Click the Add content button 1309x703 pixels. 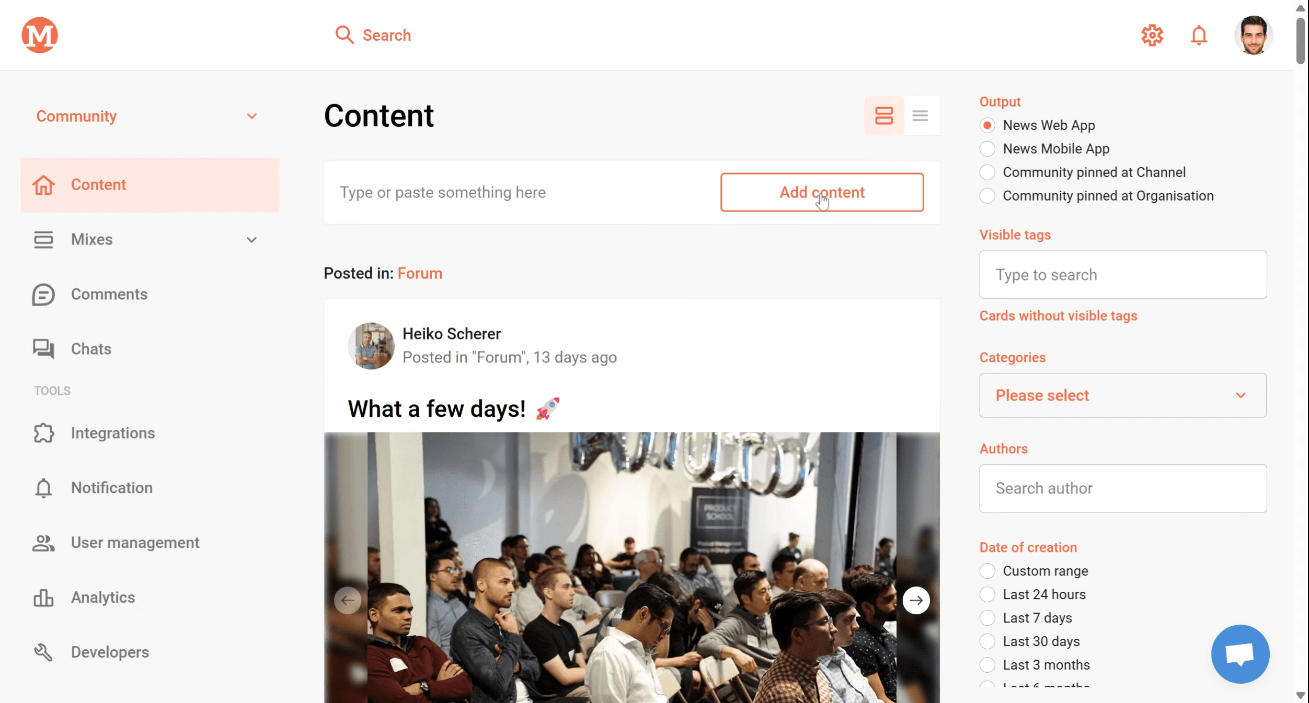[x=822, y=192]
